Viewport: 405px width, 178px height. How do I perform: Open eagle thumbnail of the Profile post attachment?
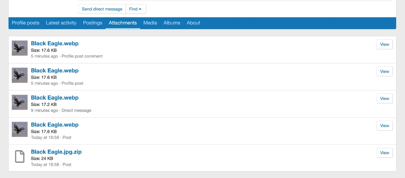(x=20, y=75)
